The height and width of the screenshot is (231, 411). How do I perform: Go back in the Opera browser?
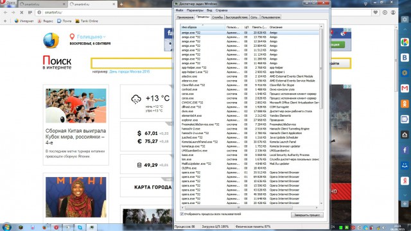[x=6, y=12]
